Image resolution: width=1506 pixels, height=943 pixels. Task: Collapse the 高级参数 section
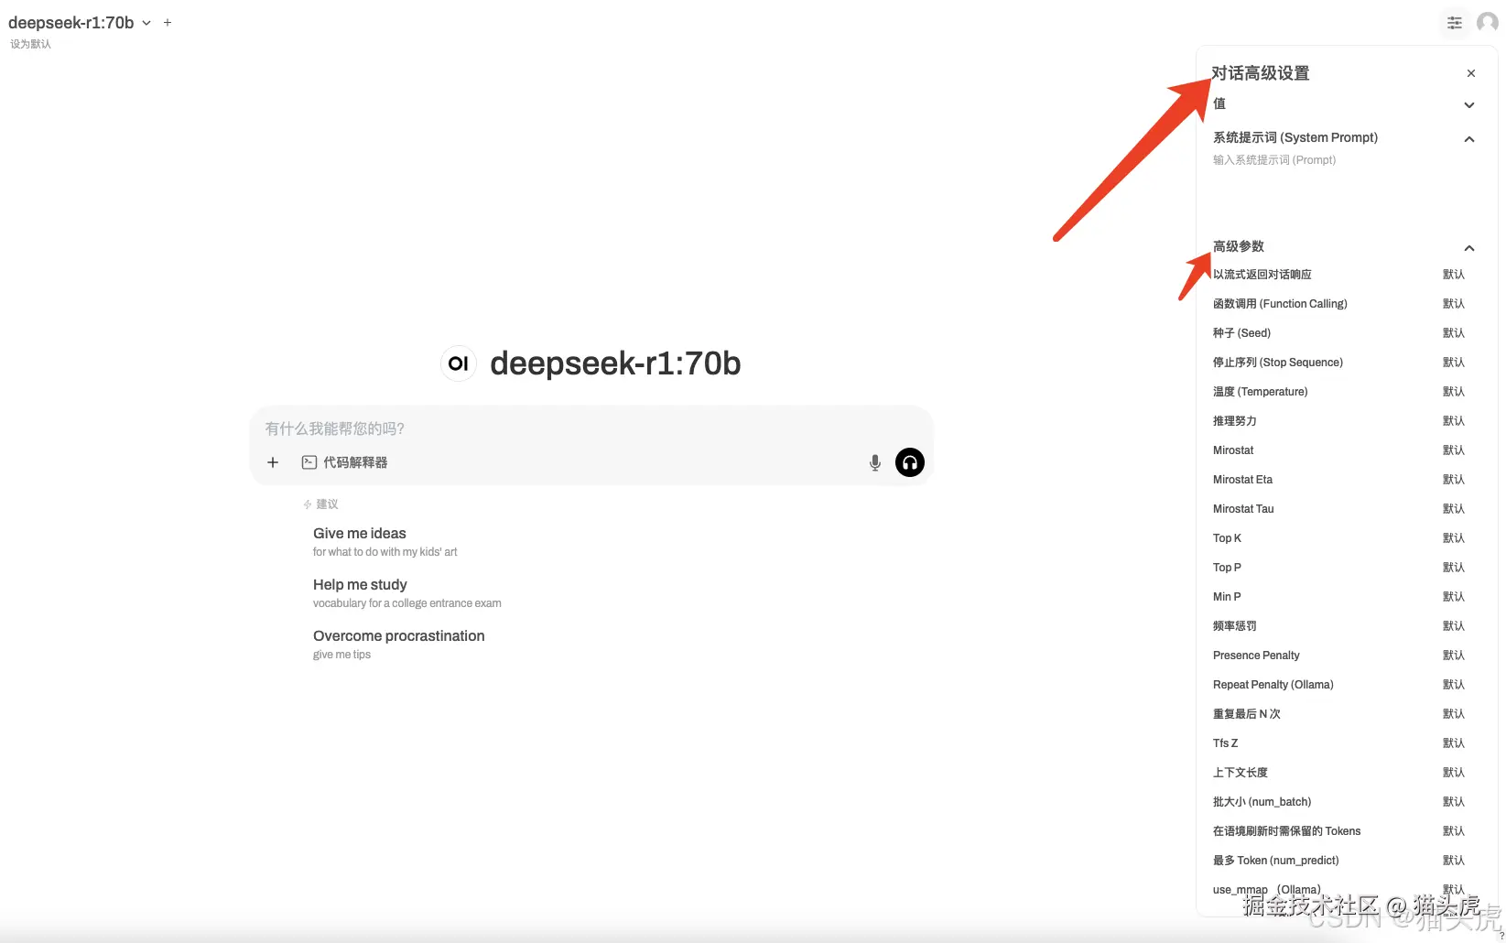(1469, 248)
